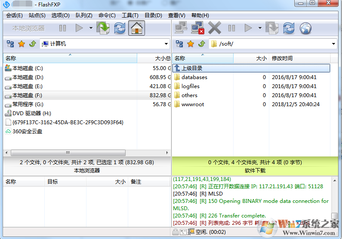The height and width of the screenshot is (239, 342).
Task: Click the globe icon in remote toolbar
Action: [305, 28]
